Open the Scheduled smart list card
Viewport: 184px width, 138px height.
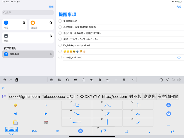(41, 25)
